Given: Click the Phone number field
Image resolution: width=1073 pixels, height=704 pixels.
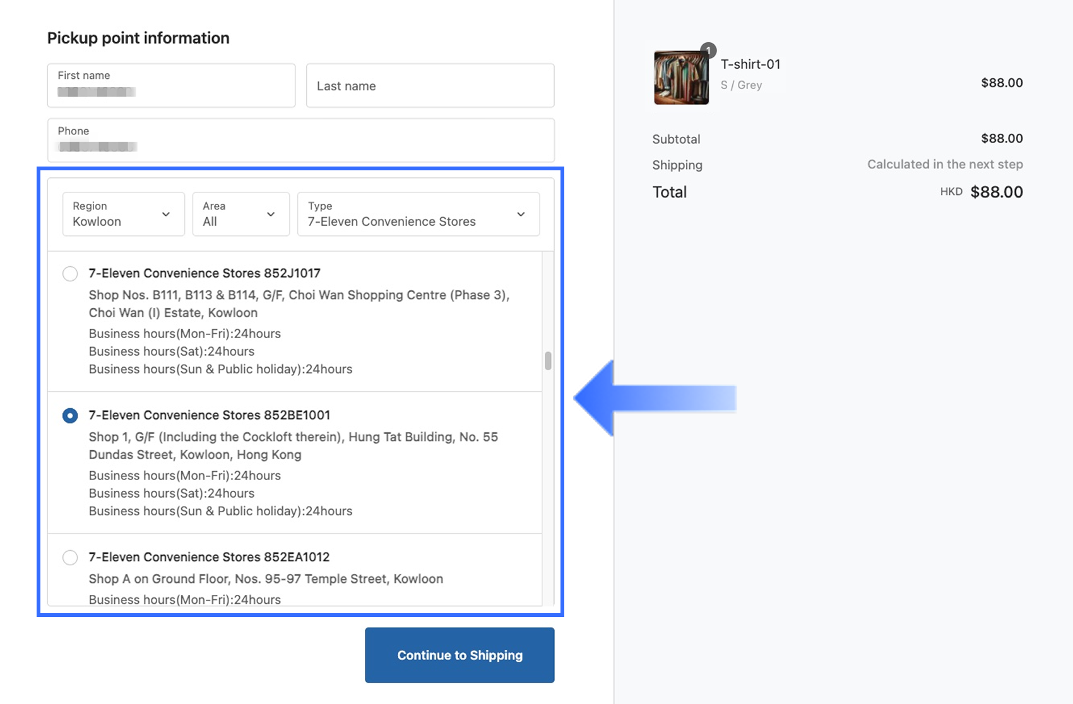Looking at the screenshot, I should (x=300, y=140).
